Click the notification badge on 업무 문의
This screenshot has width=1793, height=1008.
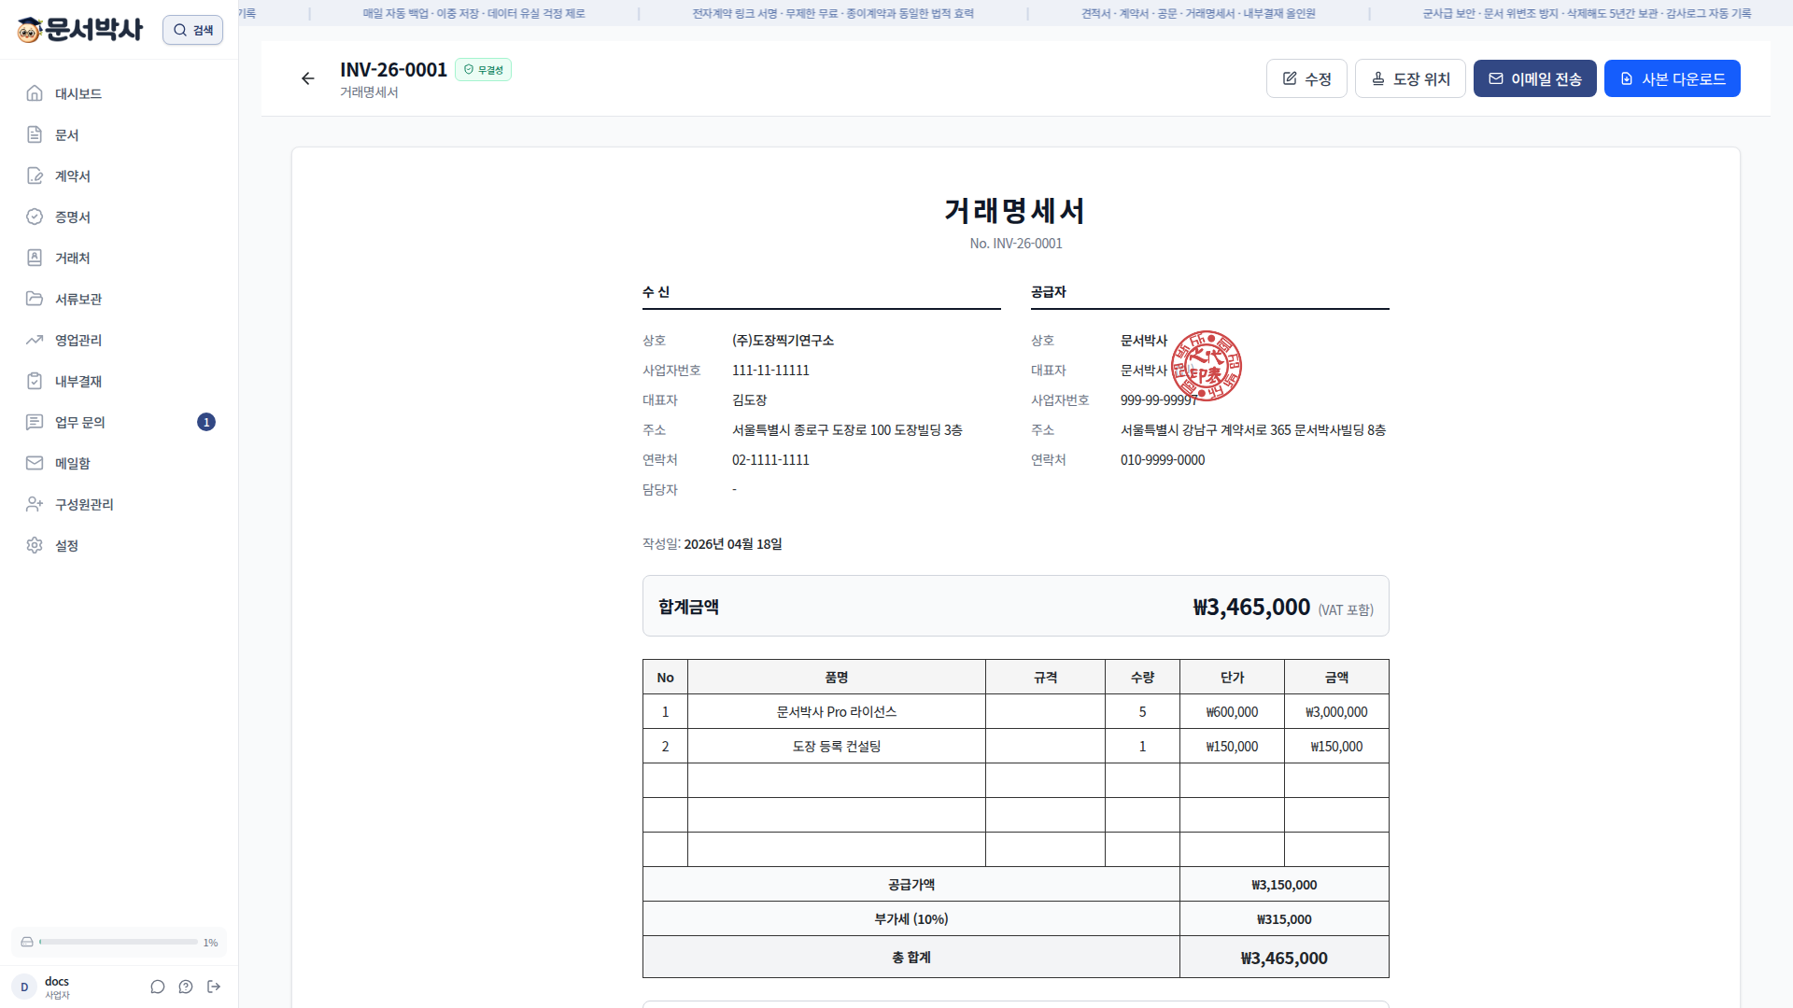(206, 422)
